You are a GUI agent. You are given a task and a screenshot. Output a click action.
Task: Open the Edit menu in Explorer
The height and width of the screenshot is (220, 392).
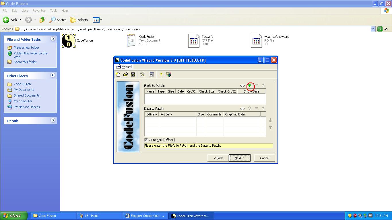[14, 11]
